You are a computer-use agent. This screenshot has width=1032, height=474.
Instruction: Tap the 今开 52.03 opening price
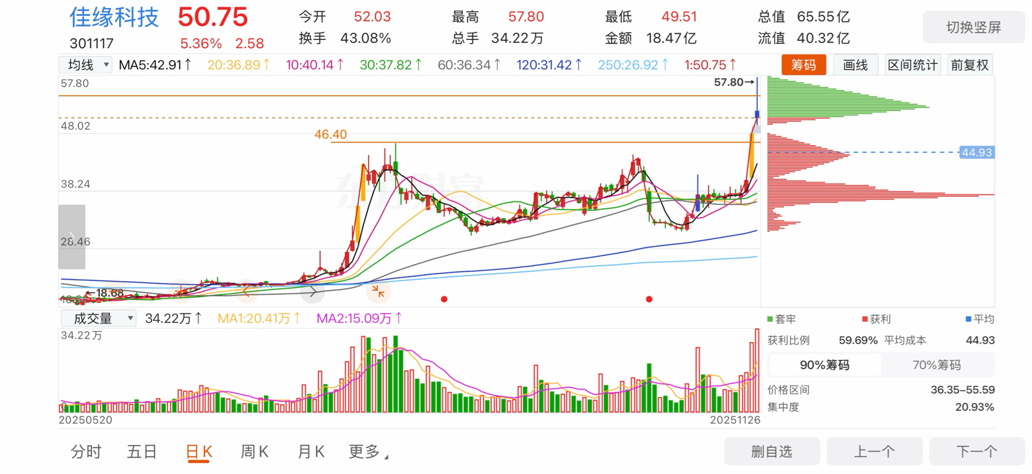372,17
